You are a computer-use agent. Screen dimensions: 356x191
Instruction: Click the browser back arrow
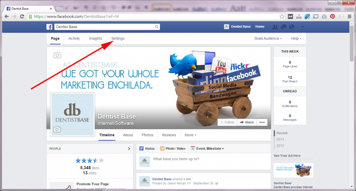(x=7, y=17)
